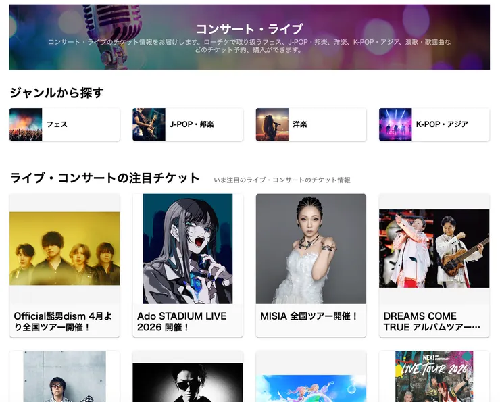
Task: Open the 洋楽 genre card
Action: coord(311,124)
